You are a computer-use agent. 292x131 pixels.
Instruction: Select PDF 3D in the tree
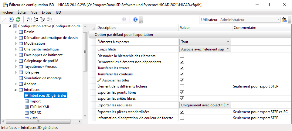[x=35, y=113]
